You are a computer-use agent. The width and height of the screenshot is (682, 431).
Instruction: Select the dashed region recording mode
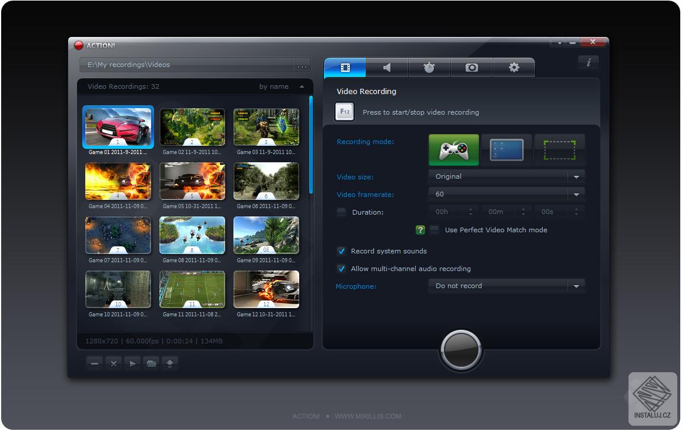pos(559,150)
